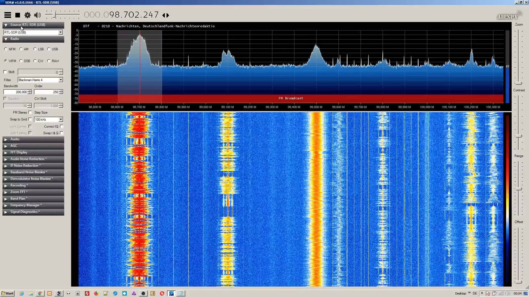Expand the Recording panel

click(x=18, y=185)
